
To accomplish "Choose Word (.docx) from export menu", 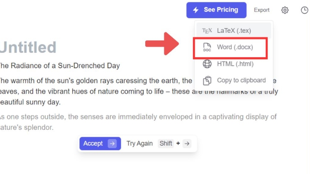I will point(230,47).
